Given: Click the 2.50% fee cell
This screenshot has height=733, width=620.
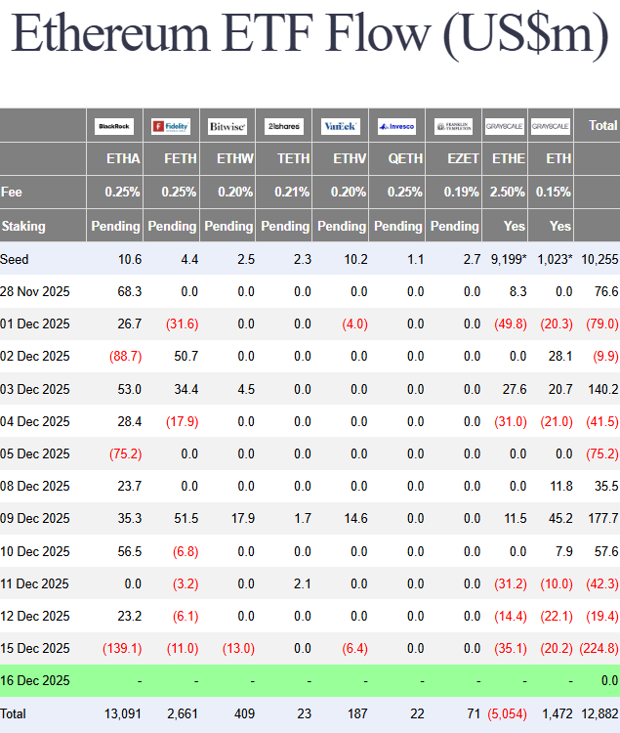Looking at the screenshot, I should [x=508, y=193].
